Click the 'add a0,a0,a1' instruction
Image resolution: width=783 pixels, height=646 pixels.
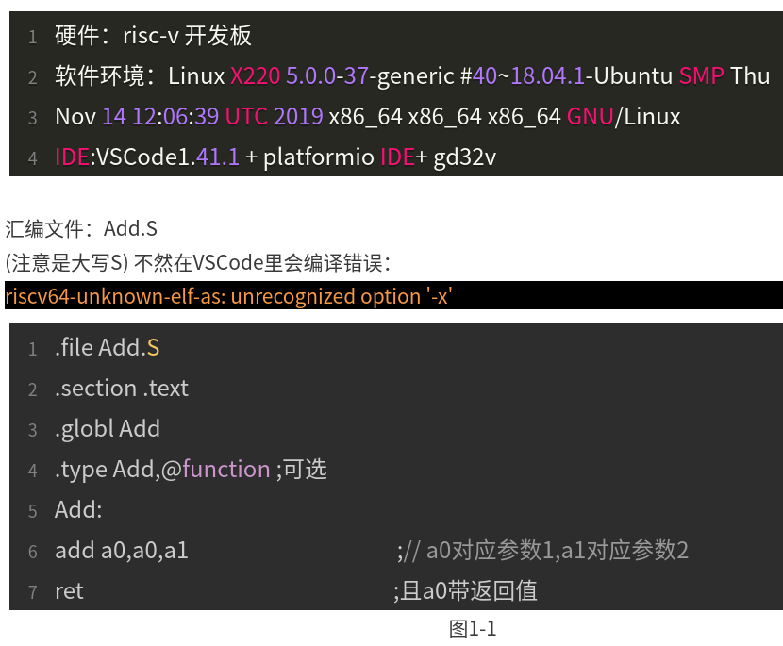click(x=122, y=551)
